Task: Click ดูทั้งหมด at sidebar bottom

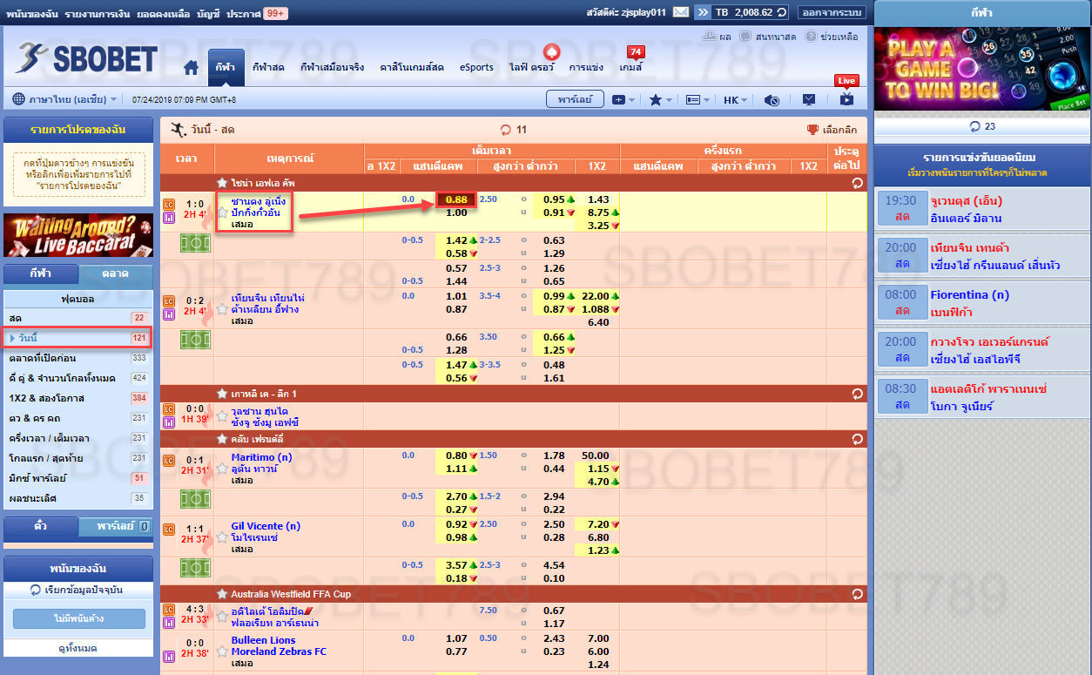Action: point(78,649)
